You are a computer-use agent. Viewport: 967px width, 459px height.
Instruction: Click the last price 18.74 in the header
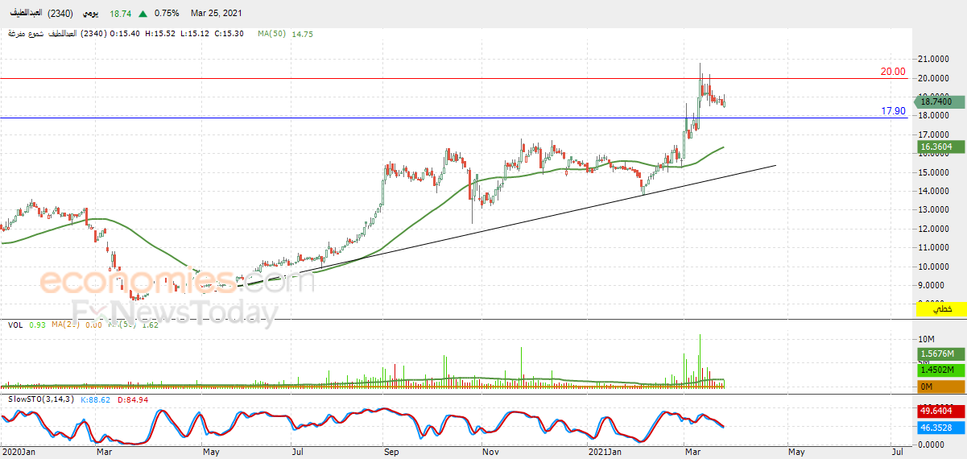coord(121,14)
